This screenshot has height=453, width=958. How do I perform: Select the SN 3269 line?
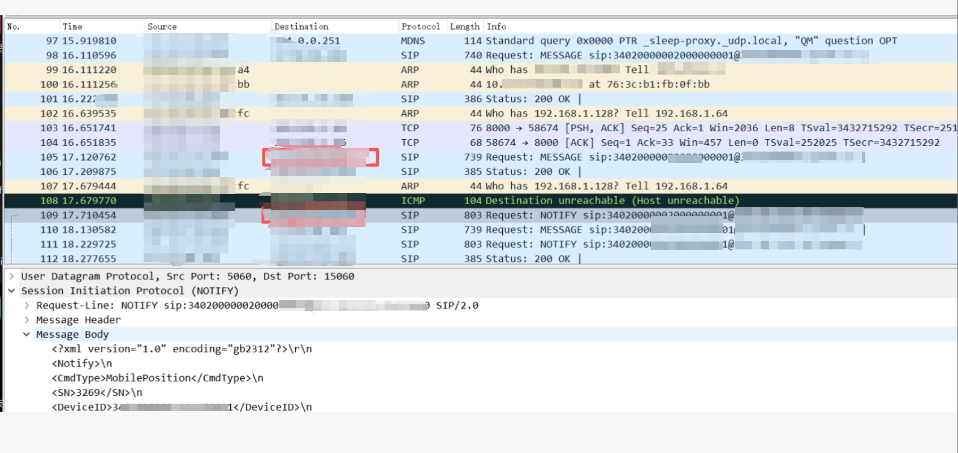click(x=97, y=393)
